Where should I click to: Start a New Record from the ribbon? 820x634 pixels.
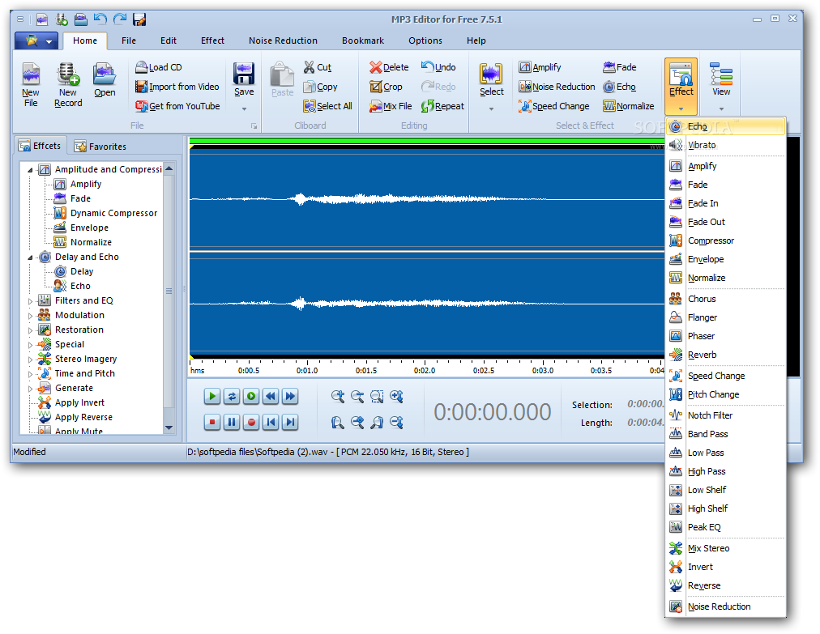pyautogui.click(x=68, y=85)
